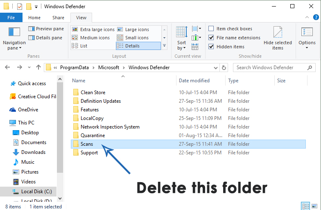Switch to details view in status bar

coord(306,206)
